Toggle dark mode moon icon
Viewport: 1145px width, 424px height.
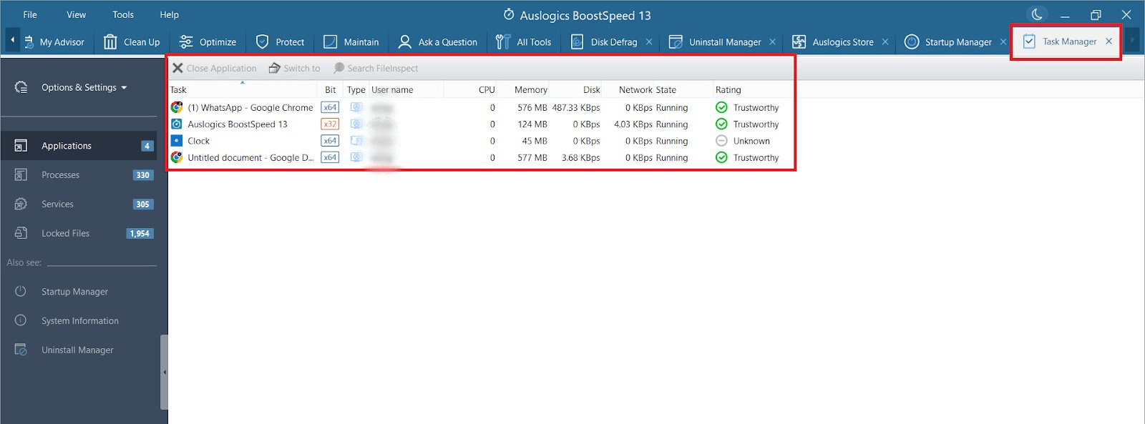click(1036, 14)
